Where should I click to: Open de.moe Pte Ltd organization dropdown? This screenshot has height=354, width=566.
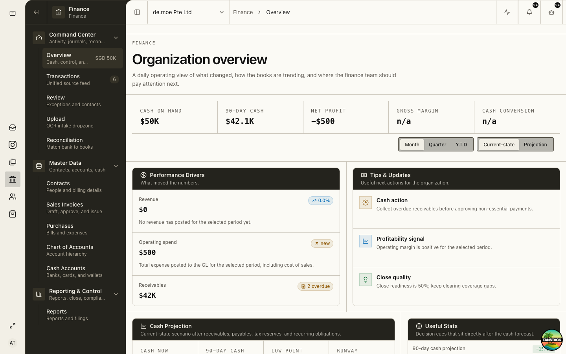[189, 12]
